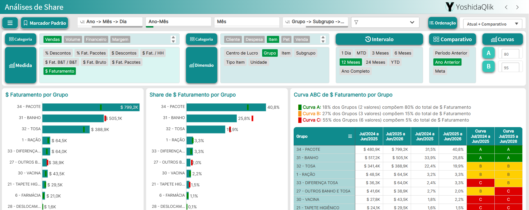Choose the $ Fat. / HH measure
This screenshot has width=529, height=210.
[153, 53]
